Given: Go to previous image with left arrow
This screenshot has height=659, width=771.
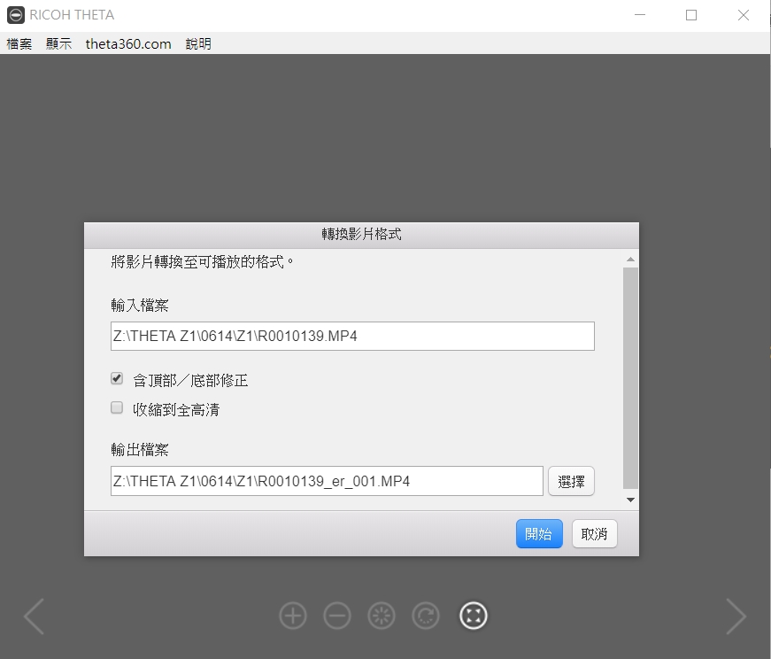Looking at the screenshot, I should 34,616.
